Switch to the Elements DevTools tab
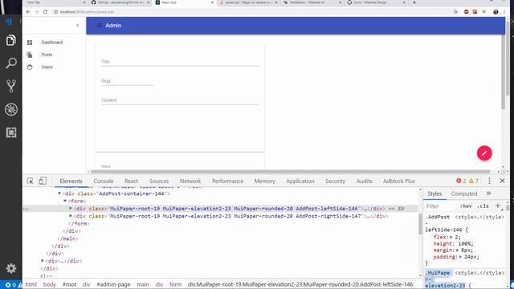 point(71,181)
